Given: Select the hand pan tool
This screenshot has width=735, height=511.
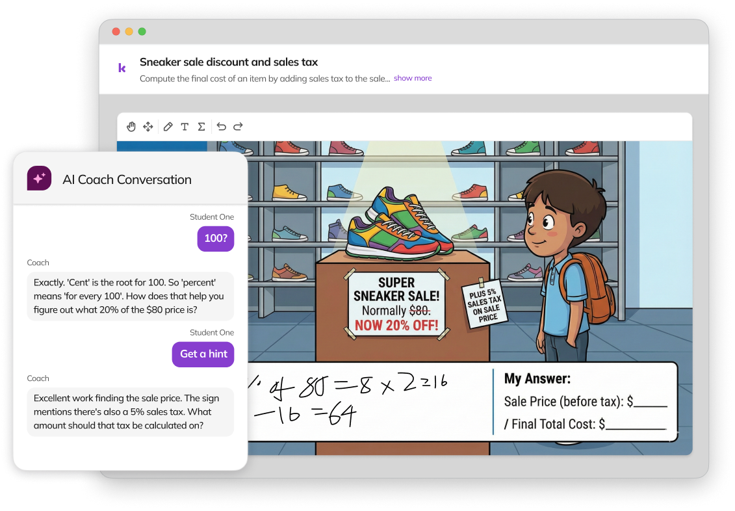Looking at the screenshot, I should (x=131, y=127).
